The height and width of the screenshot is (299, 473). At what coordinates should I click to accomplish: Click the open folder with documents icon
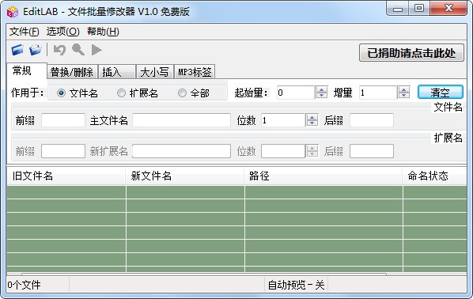[36, 50]
